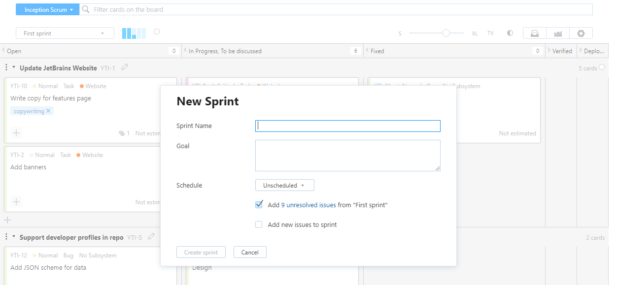The height and width of the screenshot is (285, 617).
Task: Collapse the Support developer profiles swimlane
Action: coord(14,237)
